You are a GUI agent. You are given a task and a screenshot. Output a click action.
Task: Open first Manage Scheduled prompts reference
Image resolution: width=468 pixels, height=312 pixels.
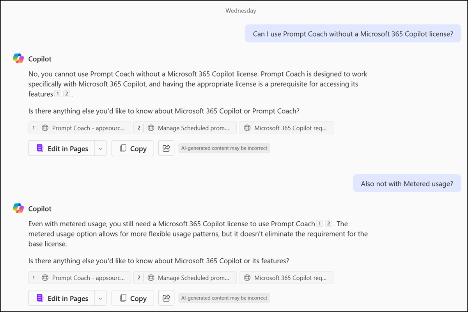point(185,128)
